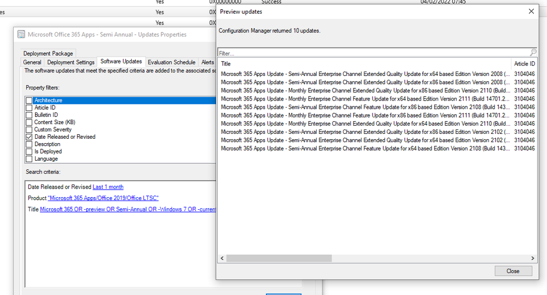
Task: Uncheck Date Released or Revised filter
Action: 29,137
